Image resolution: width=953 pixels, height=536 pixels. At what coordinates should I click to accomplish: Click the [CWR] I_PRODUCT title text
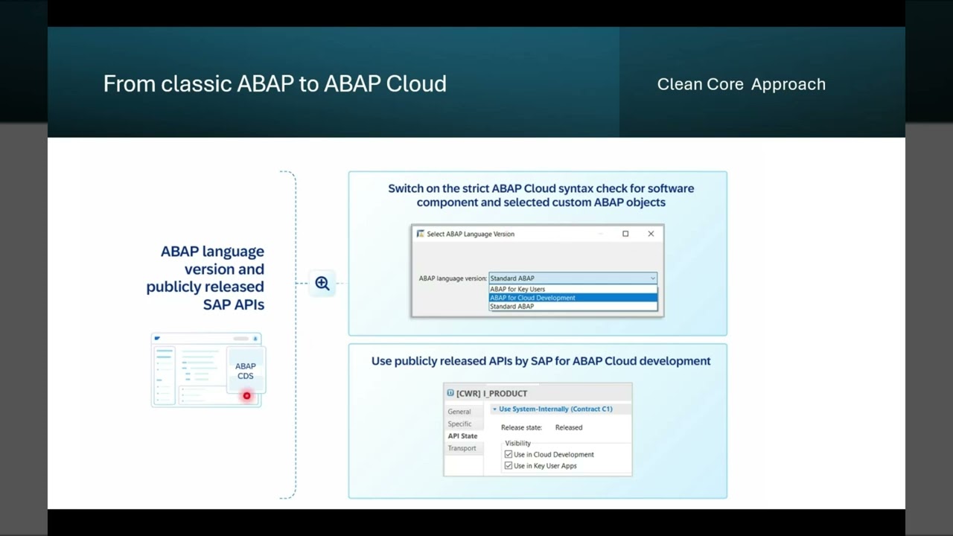click(491, 393)
